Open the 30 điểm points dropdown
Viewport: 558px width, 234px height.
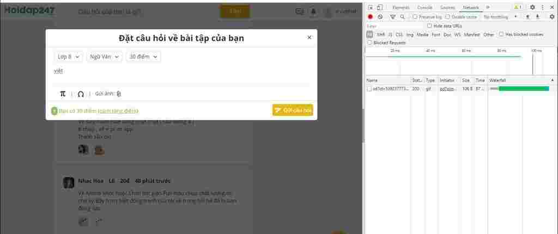143,57
